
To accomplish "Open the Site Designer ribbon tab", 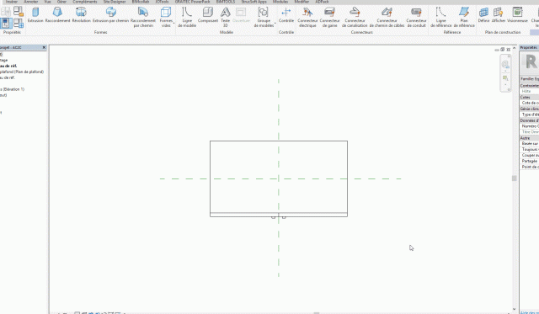I will [x=115, y=2].
